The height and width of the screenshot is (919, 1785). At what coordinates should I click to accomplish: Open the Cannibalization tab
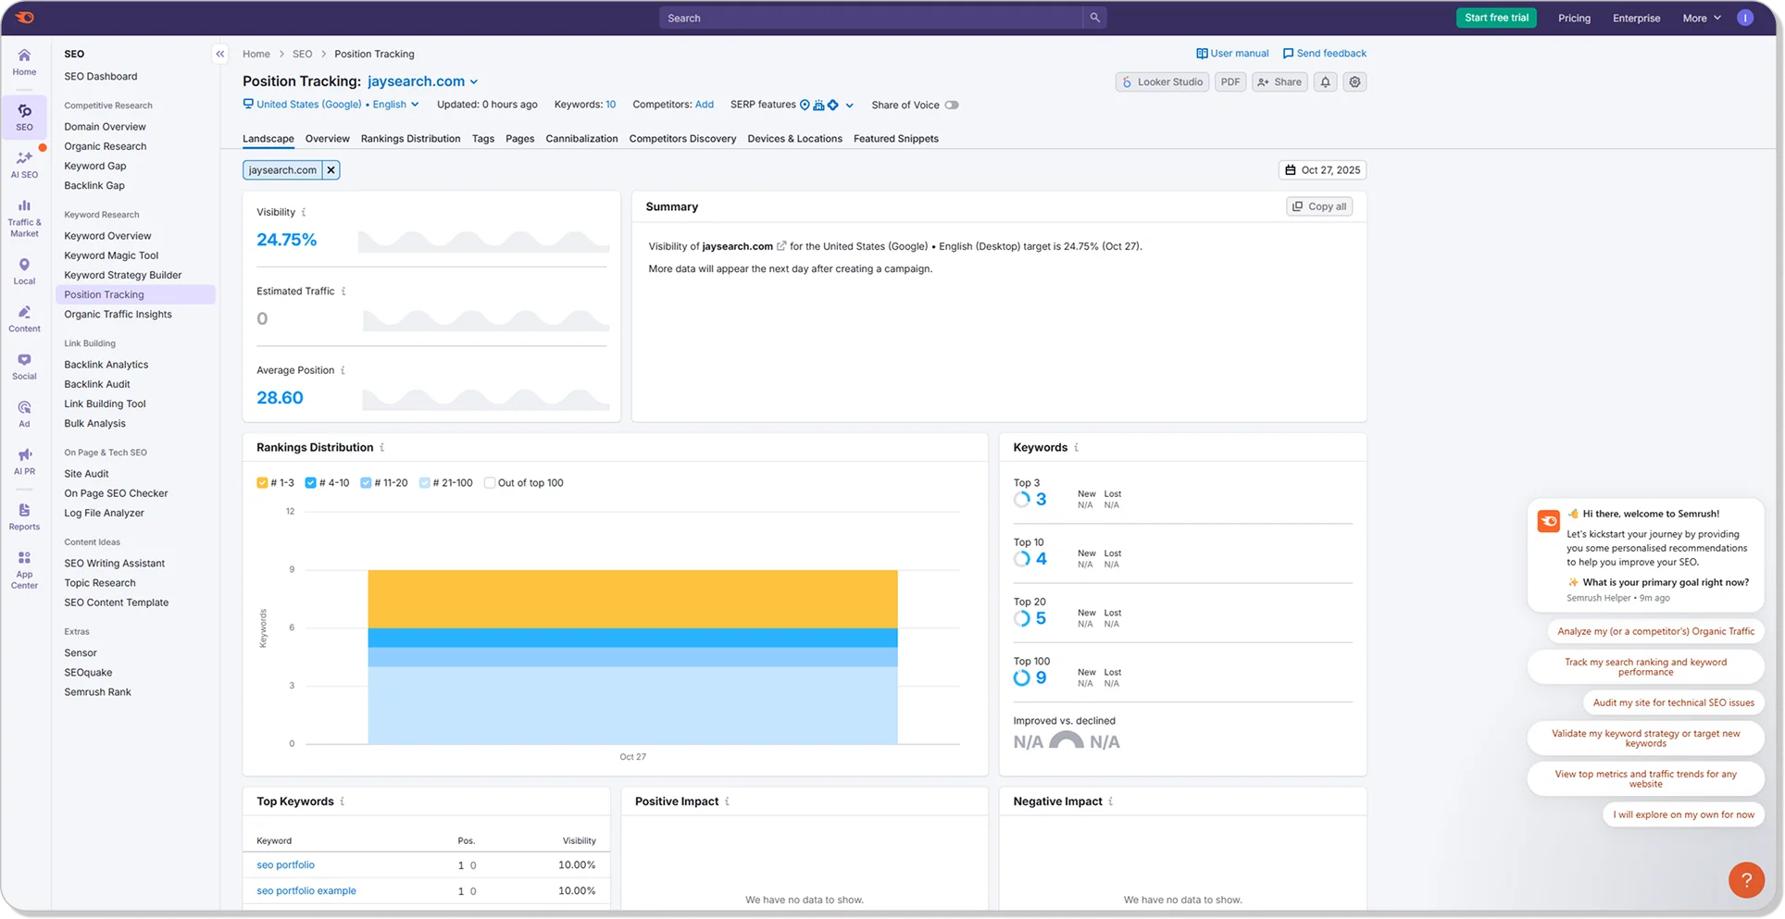581,139
